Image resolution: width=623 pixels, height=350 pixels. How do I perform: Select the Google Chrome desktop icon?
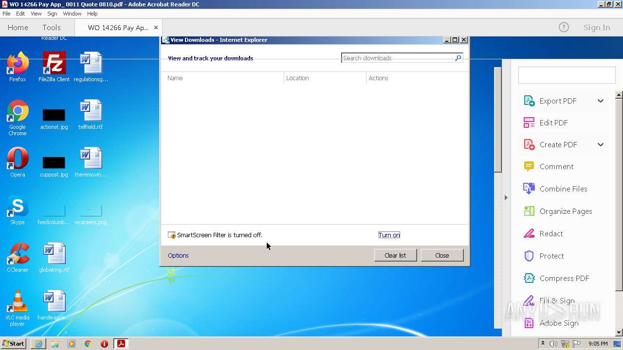[18, 118]
